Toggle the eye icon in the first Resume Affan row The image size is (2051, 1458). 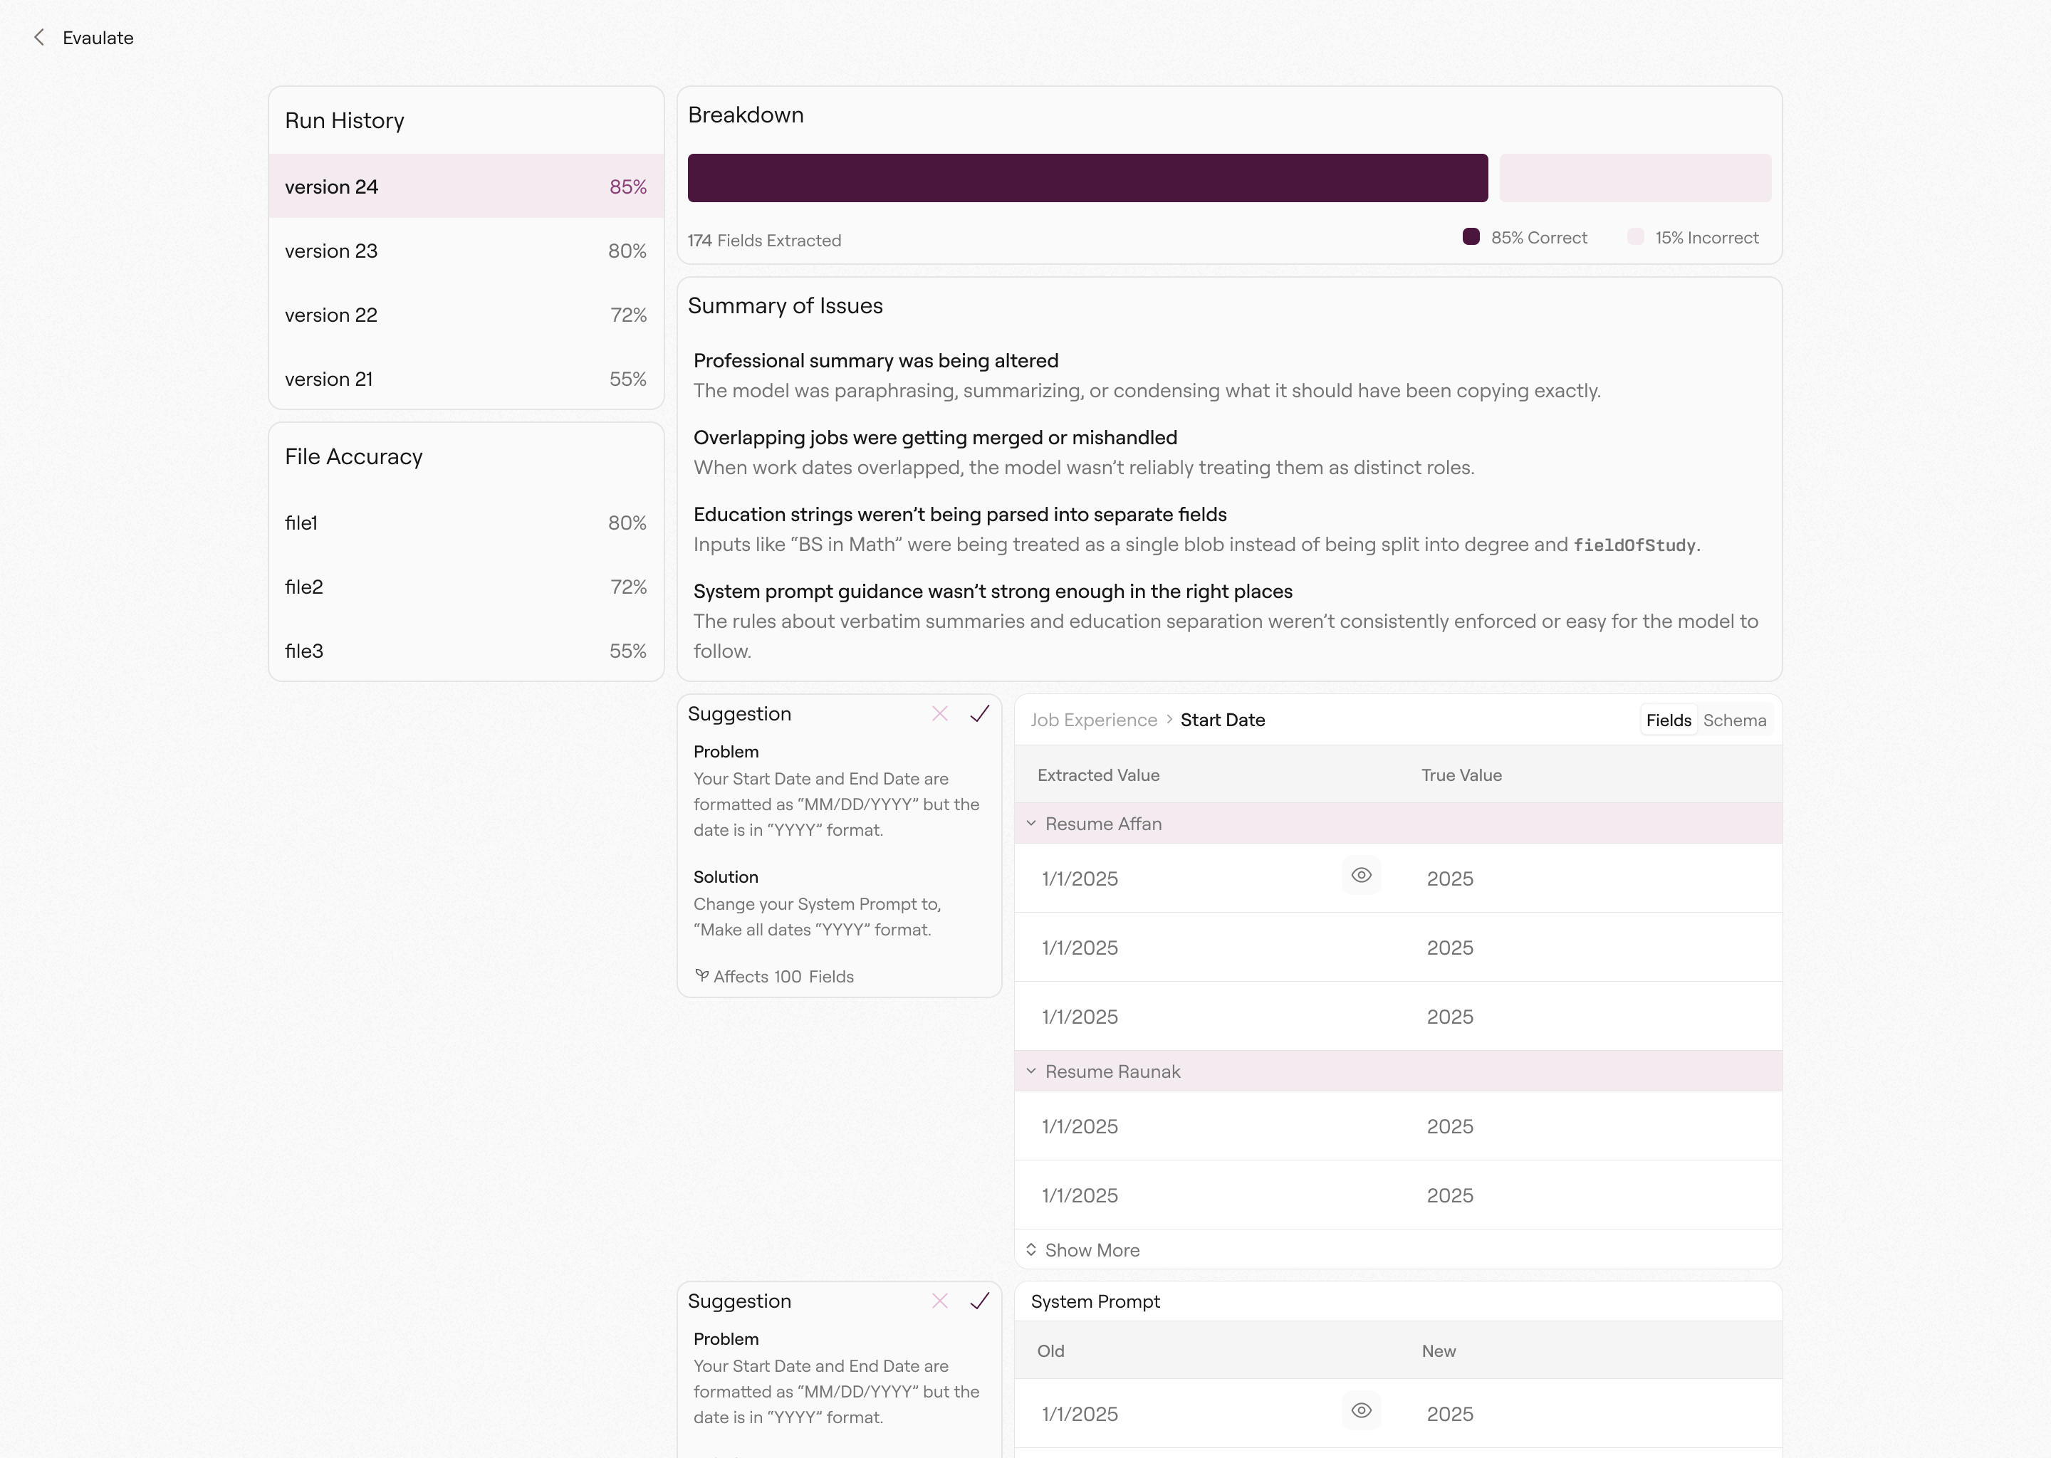(1362, 876)
